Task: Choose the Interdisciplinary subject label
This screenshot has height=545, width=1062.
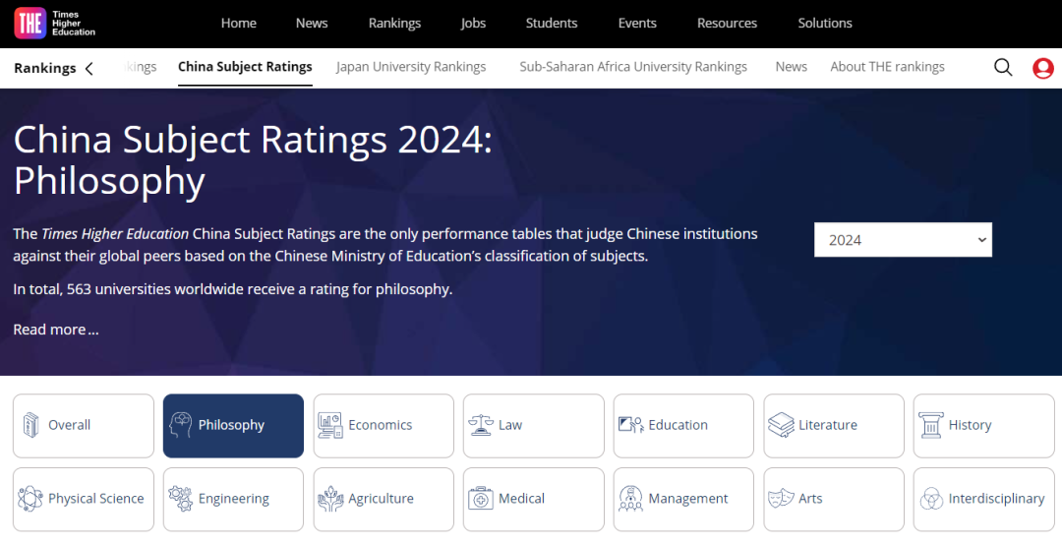Action: [x=996, y=498]
